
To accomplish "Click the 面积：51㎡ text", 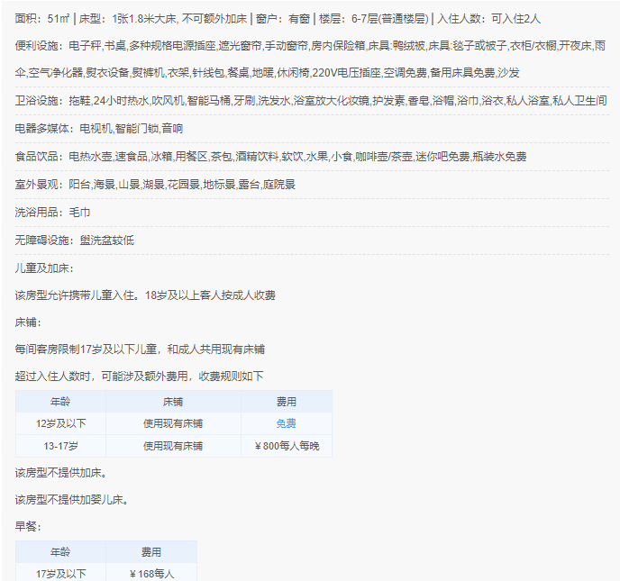I will tap(42, 19).
